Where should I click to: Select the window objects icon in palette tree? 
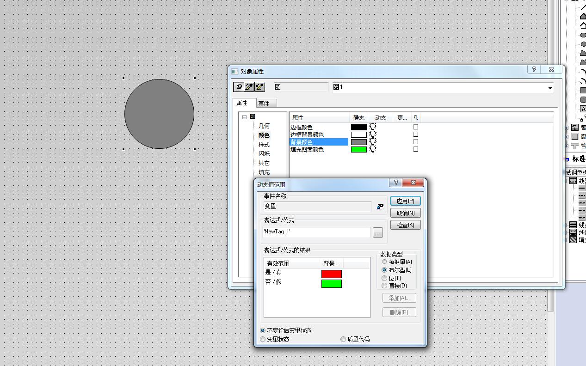(x=575, y=136)
